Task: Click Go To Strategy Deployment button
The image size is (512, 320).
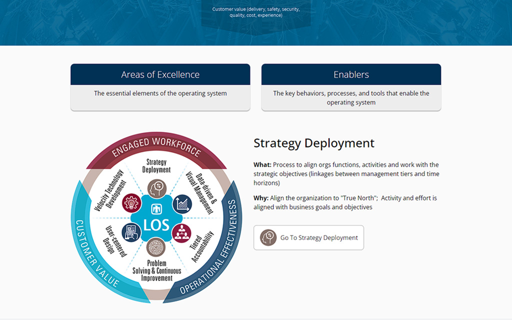Action: coord(308,237)
